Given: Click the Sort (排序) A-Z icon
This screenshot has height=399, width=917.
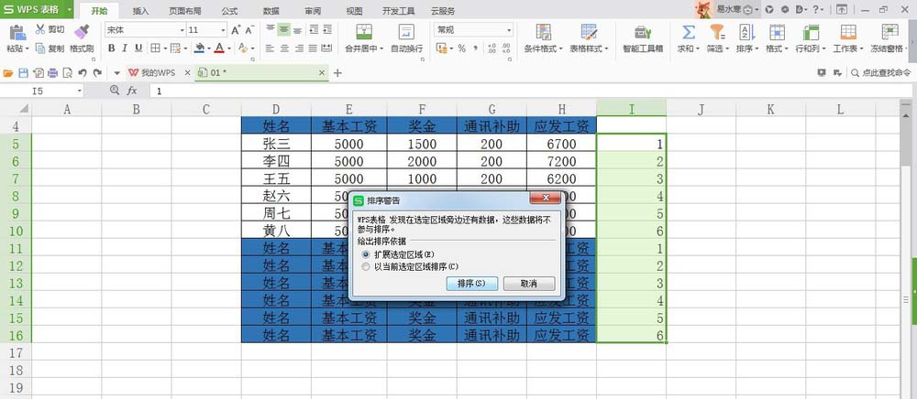Looking at the screenshot, I should (746, 32).
